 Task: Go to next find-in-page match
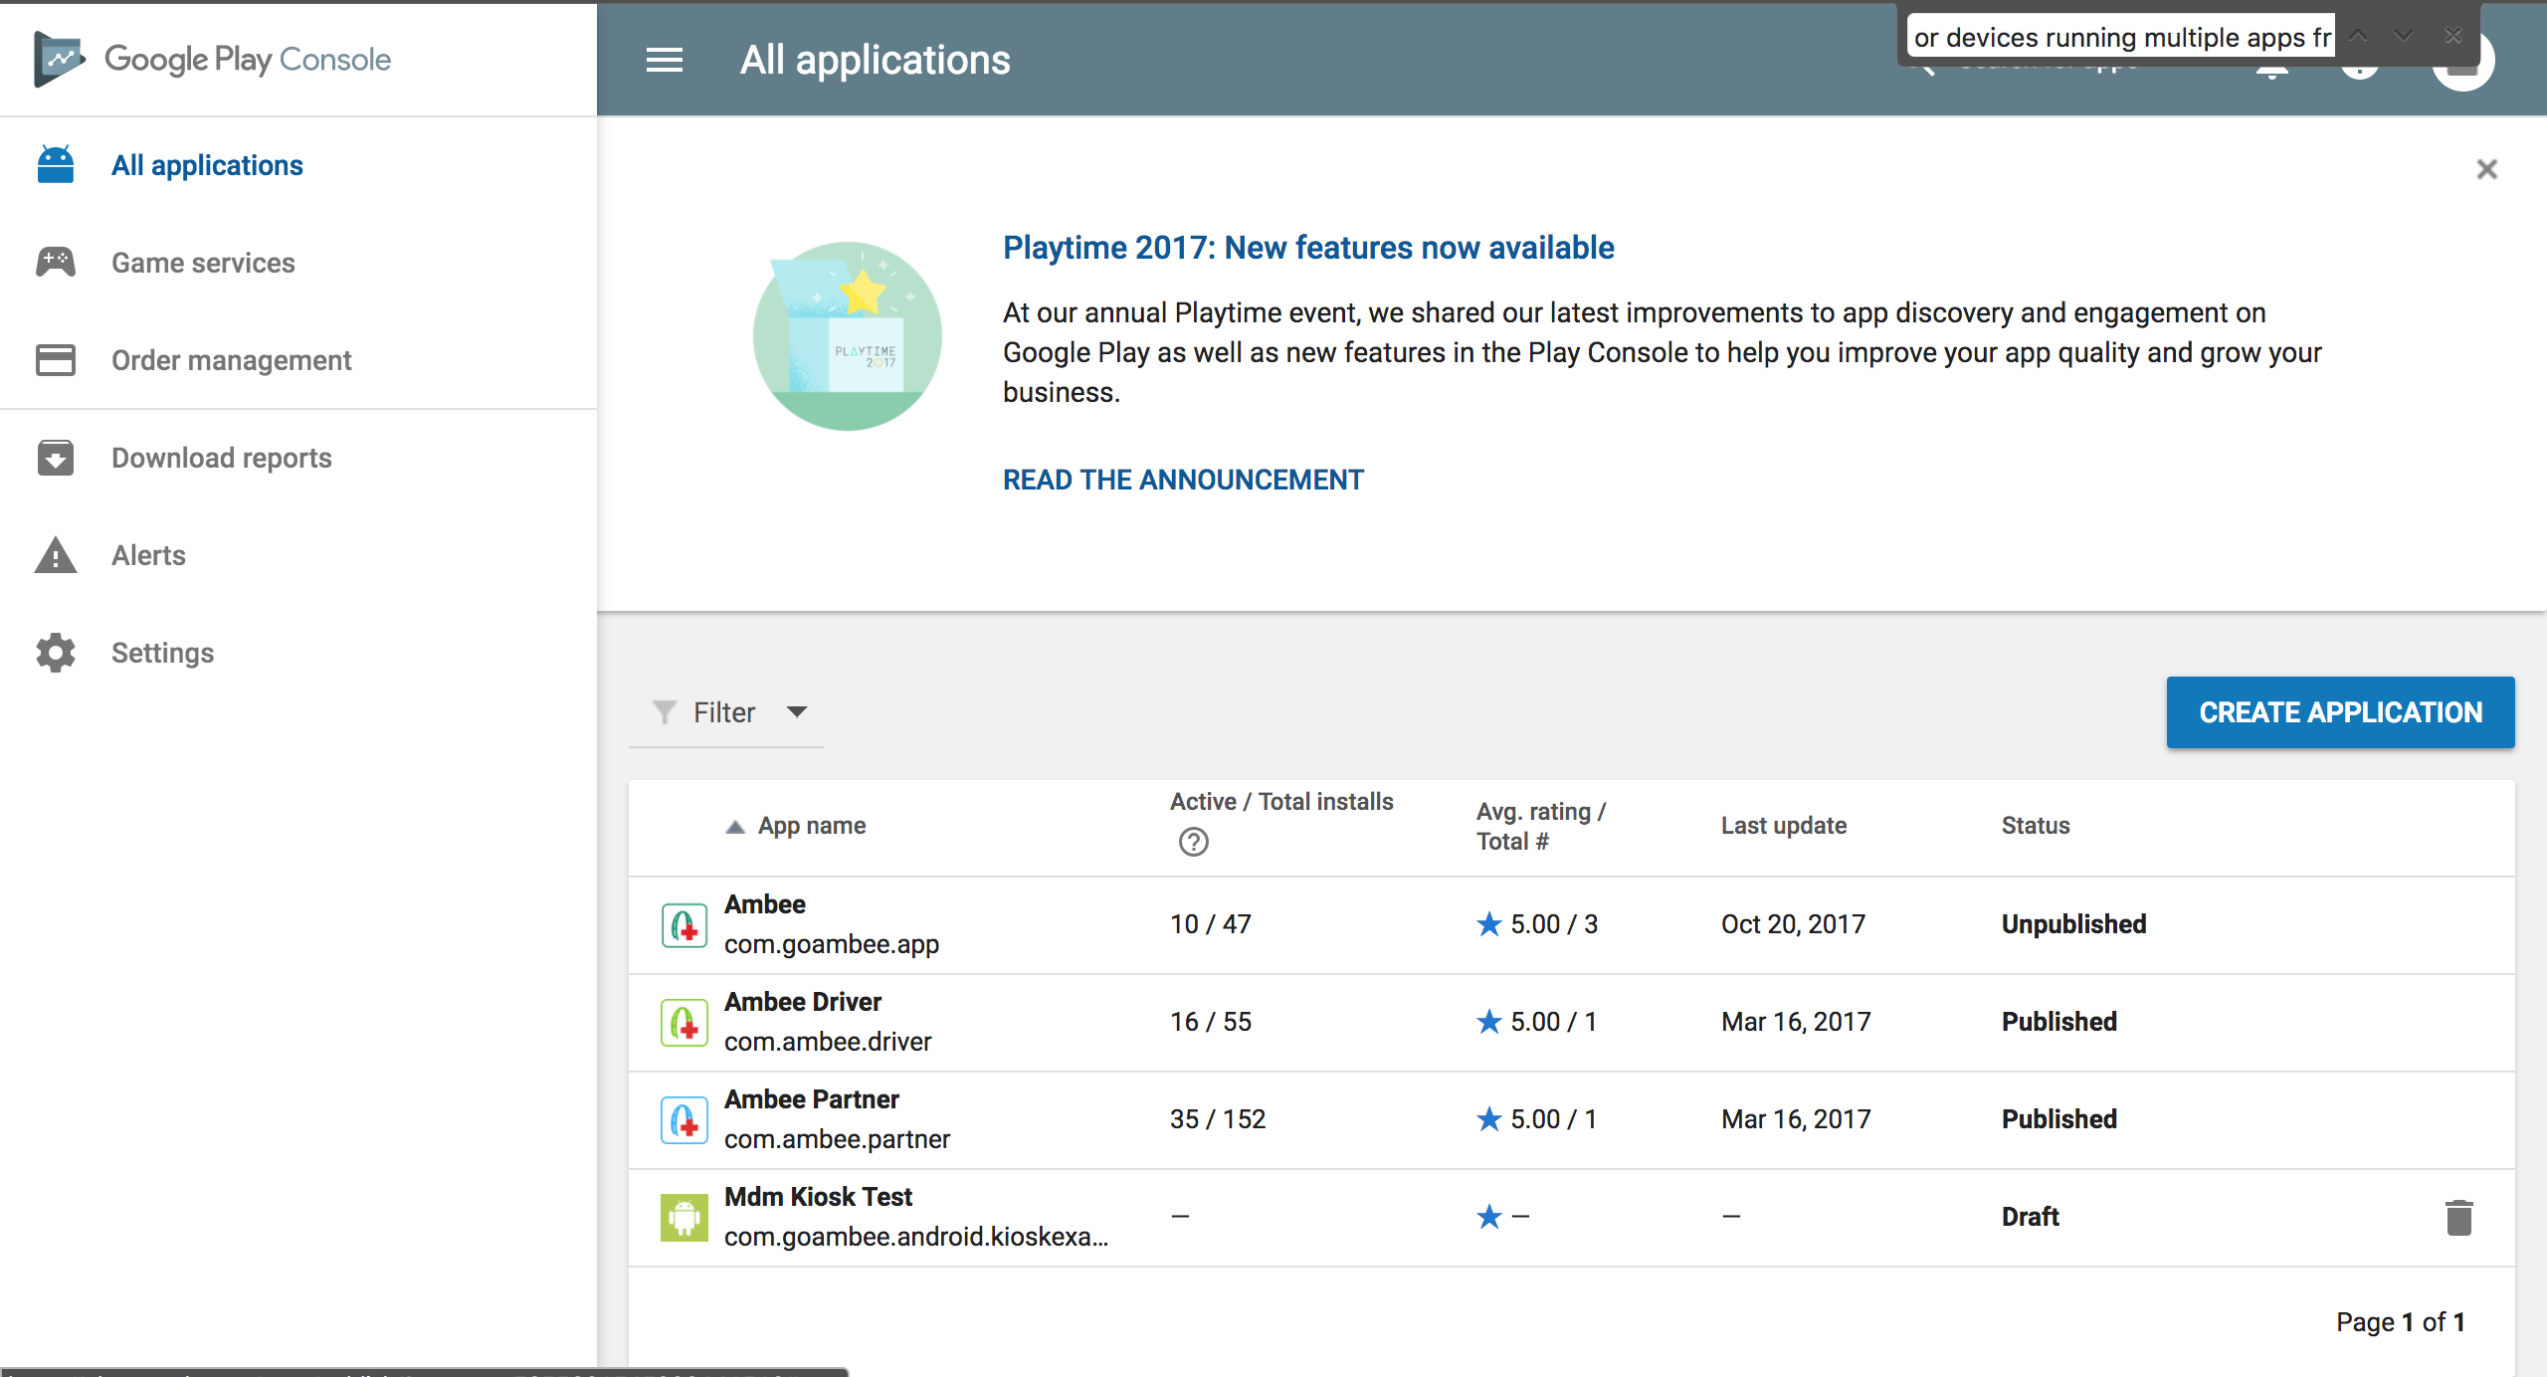pyautogui.click(x=2404, y=37)
